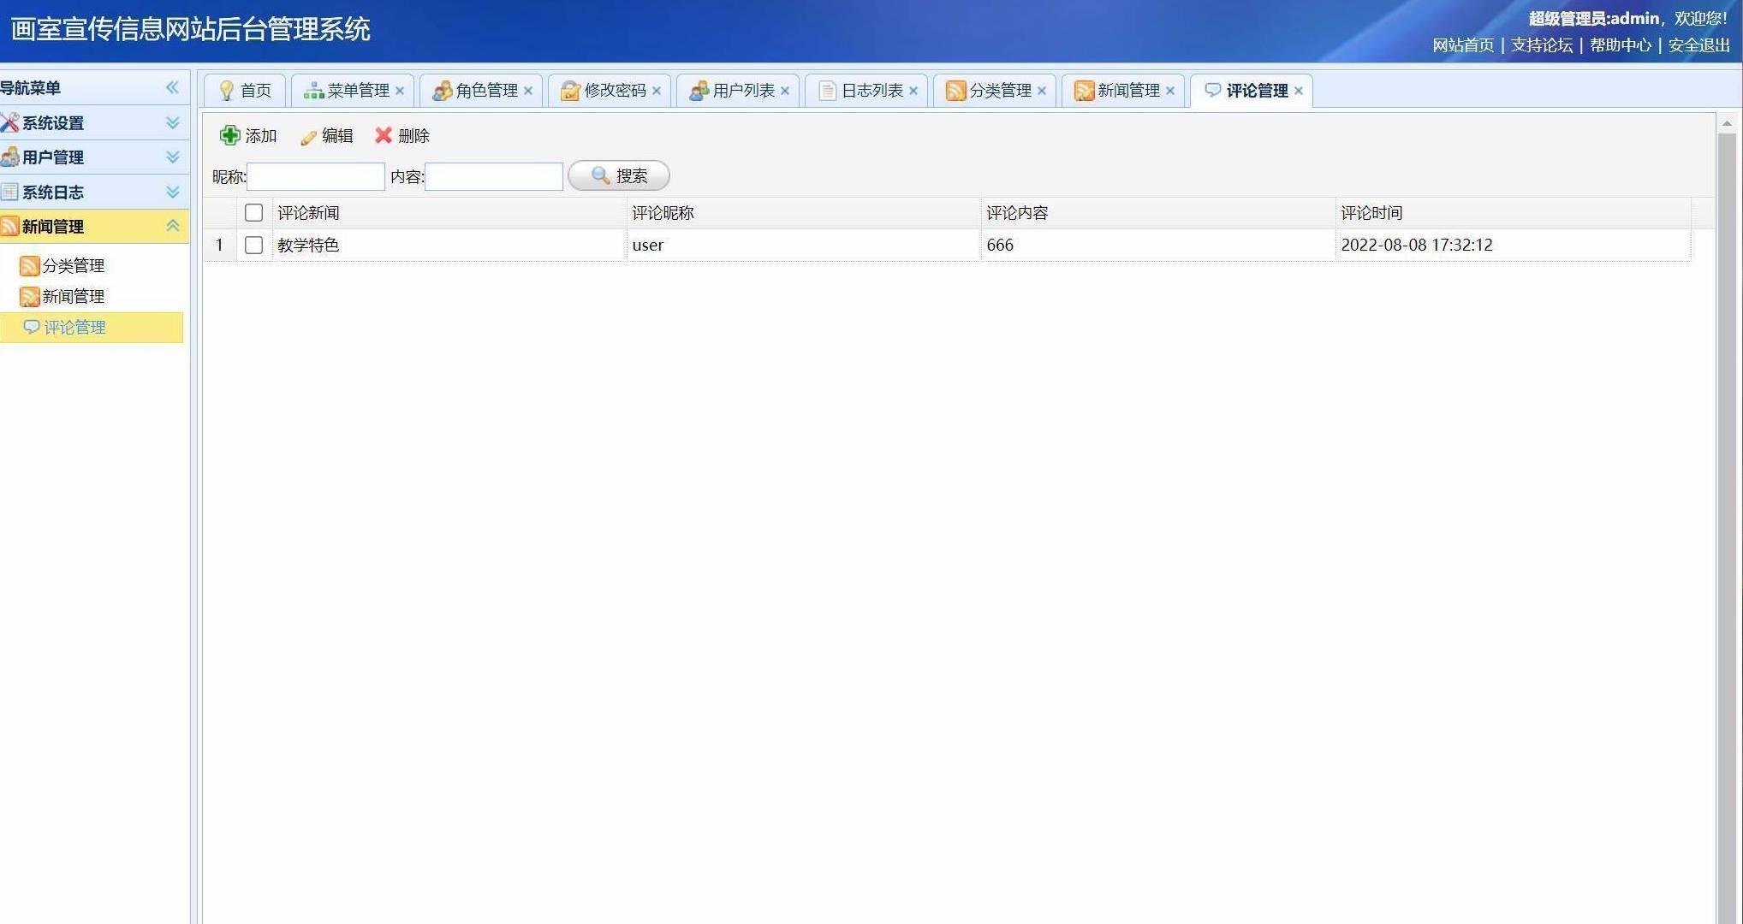Close the 菜单管理 tab
The width and height of the screenshot is (1743, 924).
400,91
